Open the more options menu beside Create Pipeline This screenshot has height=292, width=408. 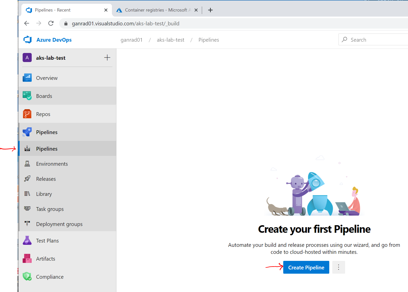pos(339,267)
